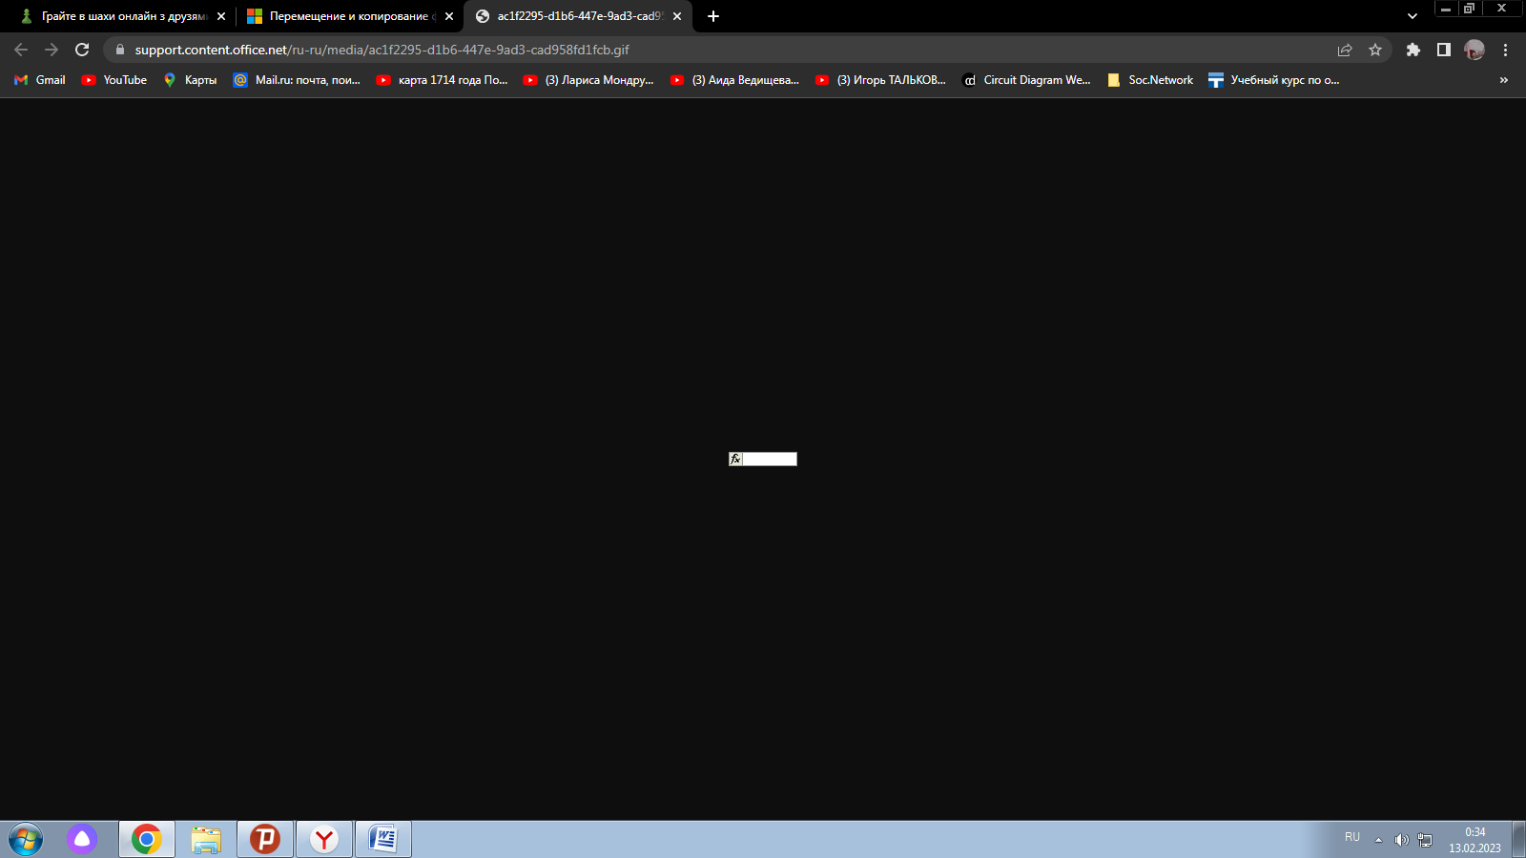Open the tab search dropdown arrow

point(1413,16)
